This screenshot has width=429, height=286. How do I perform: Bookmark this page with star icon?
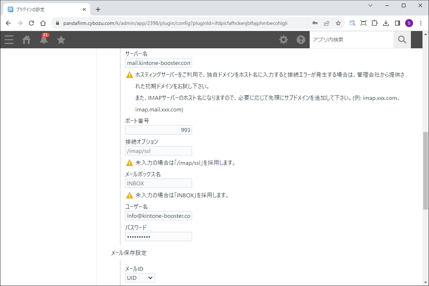(x=338, y=23)
